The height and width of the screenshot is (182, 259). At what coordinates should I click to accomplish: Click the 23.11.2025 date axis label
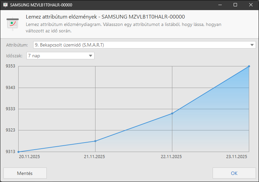[237, 157]
